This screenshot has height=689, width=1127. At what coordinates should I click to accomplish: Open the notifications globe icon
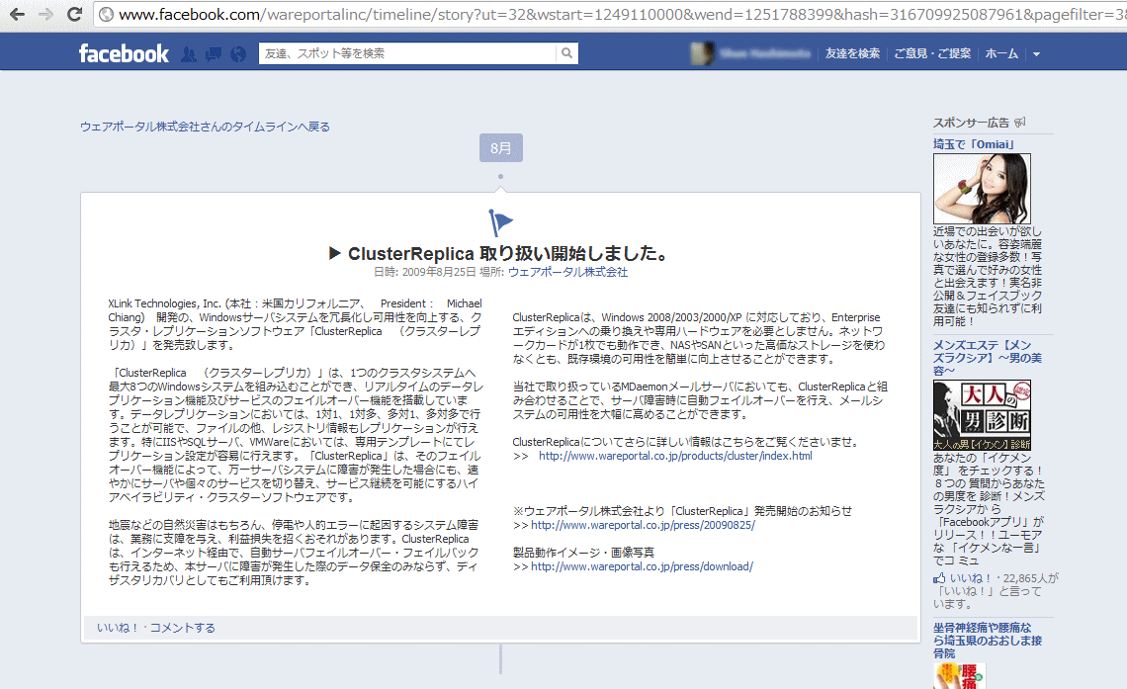click(238, 54)
